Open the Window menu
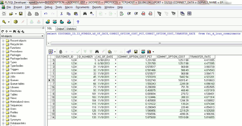This screenshot has height=126, width=242. pos(109,7)
